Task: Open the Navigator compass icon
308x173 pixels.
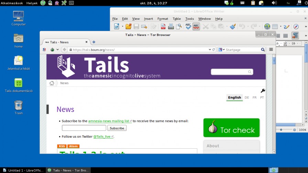Action: 296,26
